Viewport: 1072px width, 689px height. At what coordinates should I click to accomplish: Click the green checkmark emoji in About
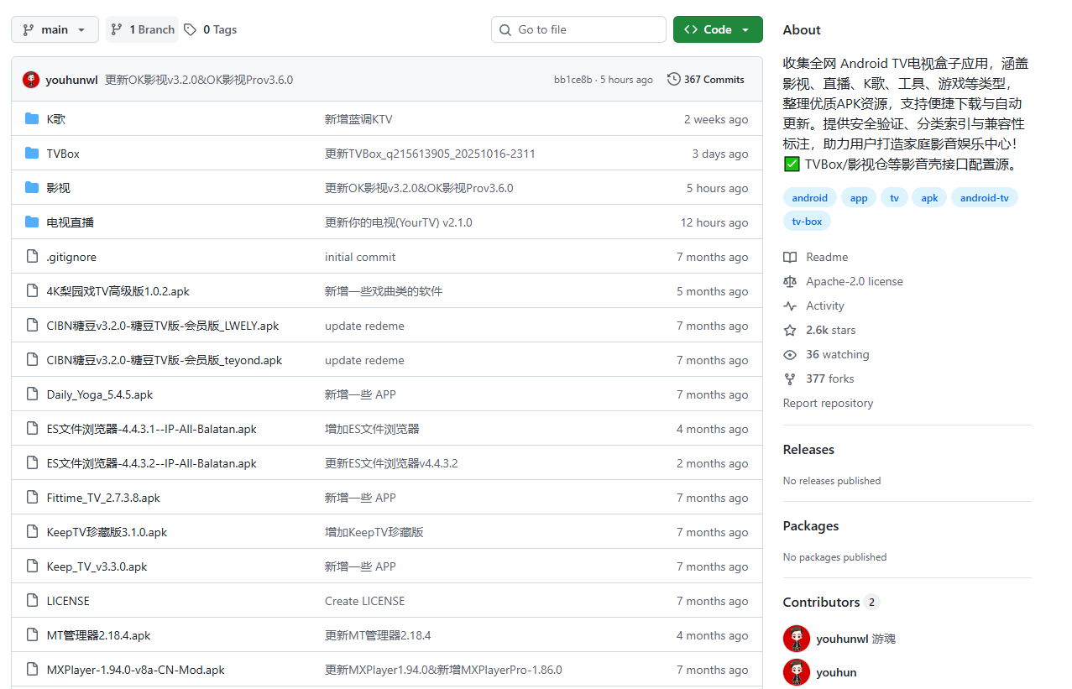[791, 164]
